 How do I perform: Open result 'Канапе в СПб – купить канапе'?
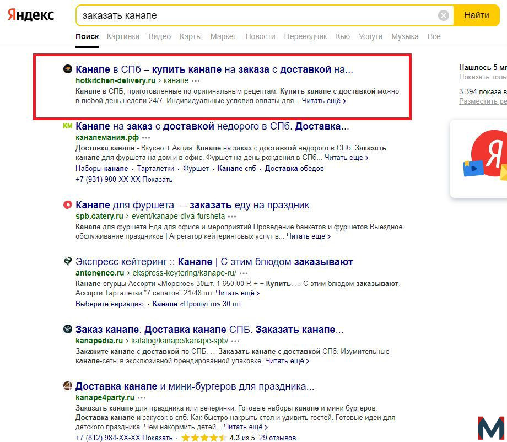pos(214,69)
